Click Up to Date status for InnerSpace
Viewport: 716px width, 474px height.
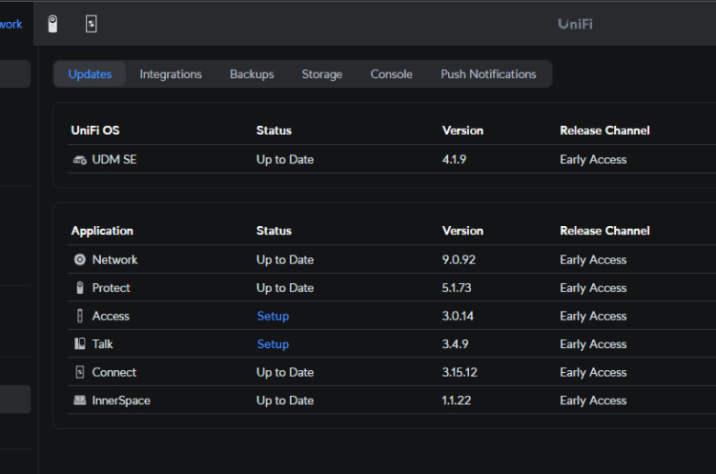(285, 401)
